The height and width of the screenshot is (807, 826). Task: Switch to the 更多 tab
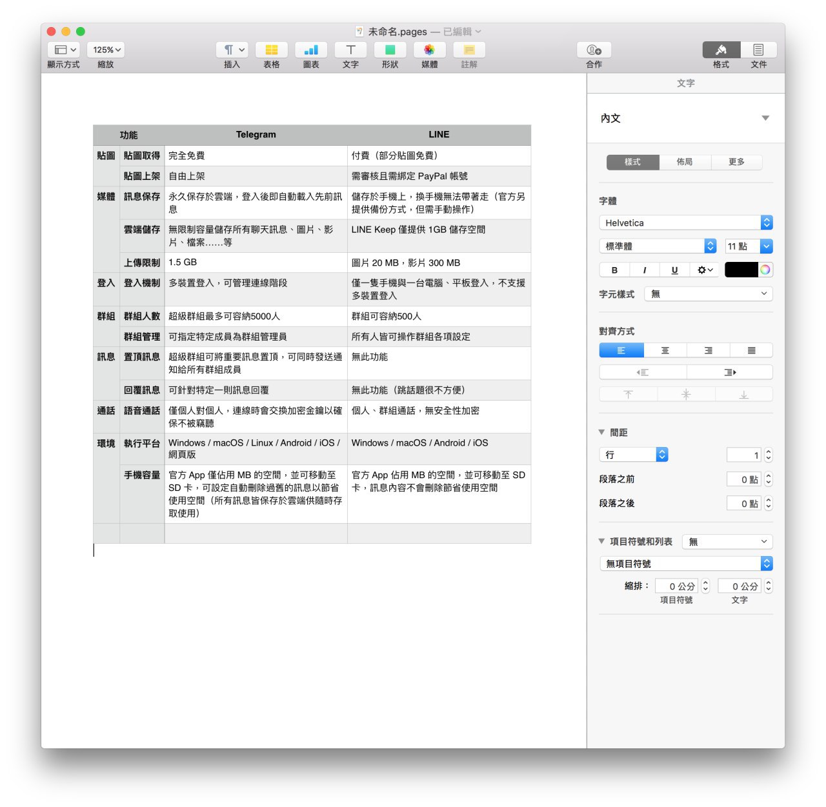click(736, 162)
